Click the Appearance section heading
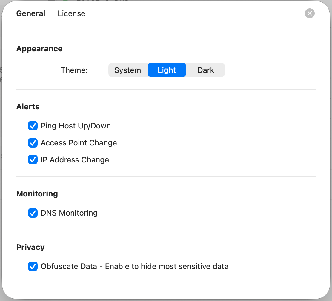The image size is (332, 301). pyautogui.click(x=39, y=49)
